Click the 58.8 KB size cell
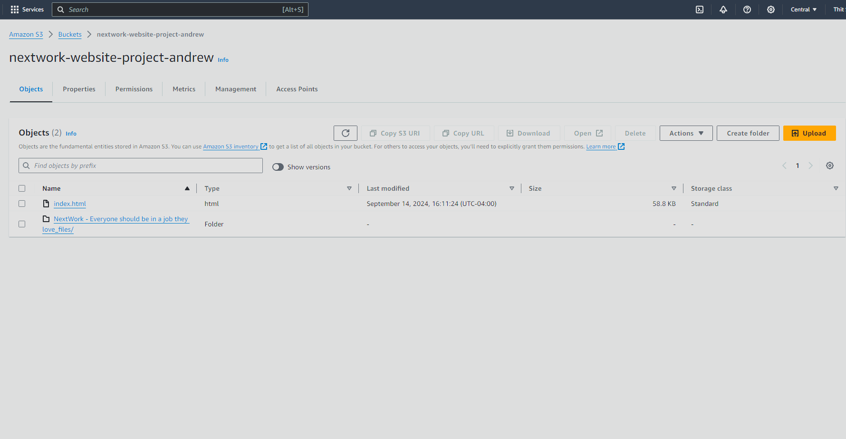Image resolution: width=846 pixels, height=439 pixels. (664, 204)
